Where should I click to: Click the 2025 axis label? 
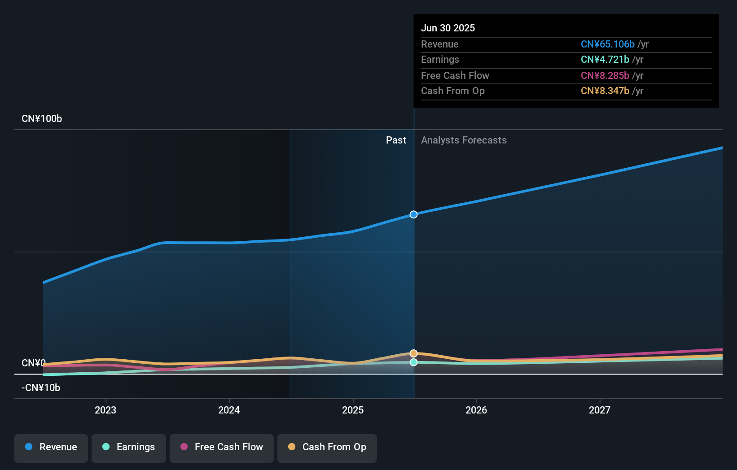pos(353,410)
